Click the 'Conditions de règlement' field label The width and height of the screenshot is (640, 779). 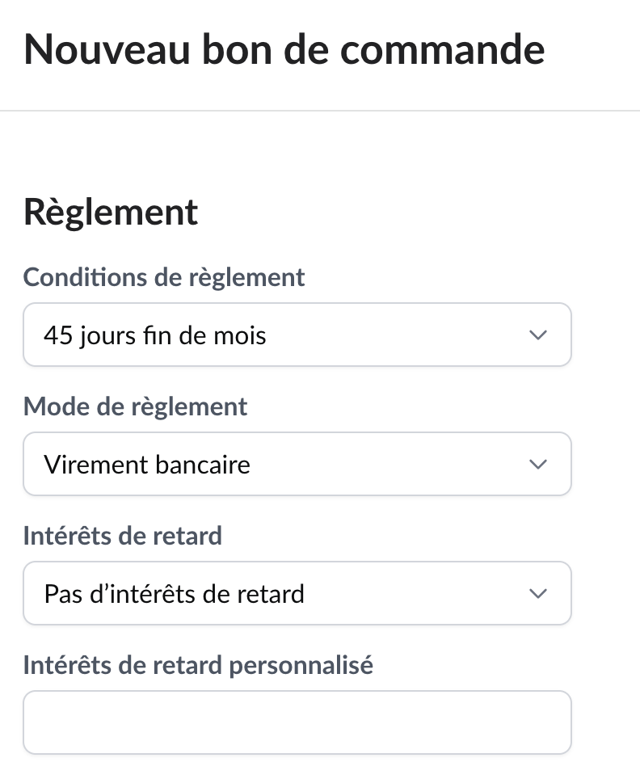click(x=164, y=277)
